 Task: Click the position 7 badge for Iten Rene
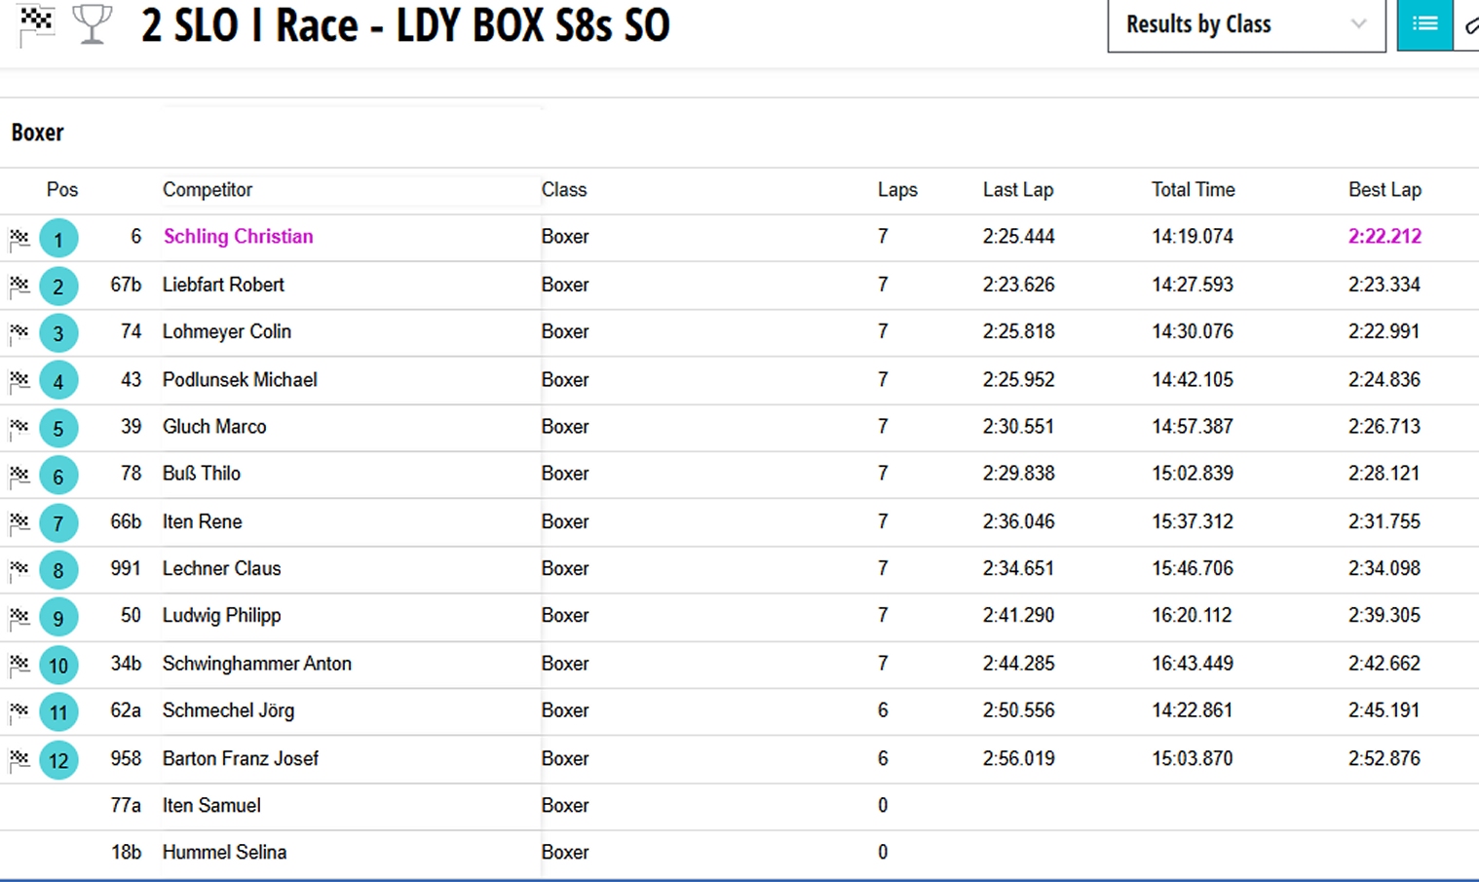[x=58, y=523]
